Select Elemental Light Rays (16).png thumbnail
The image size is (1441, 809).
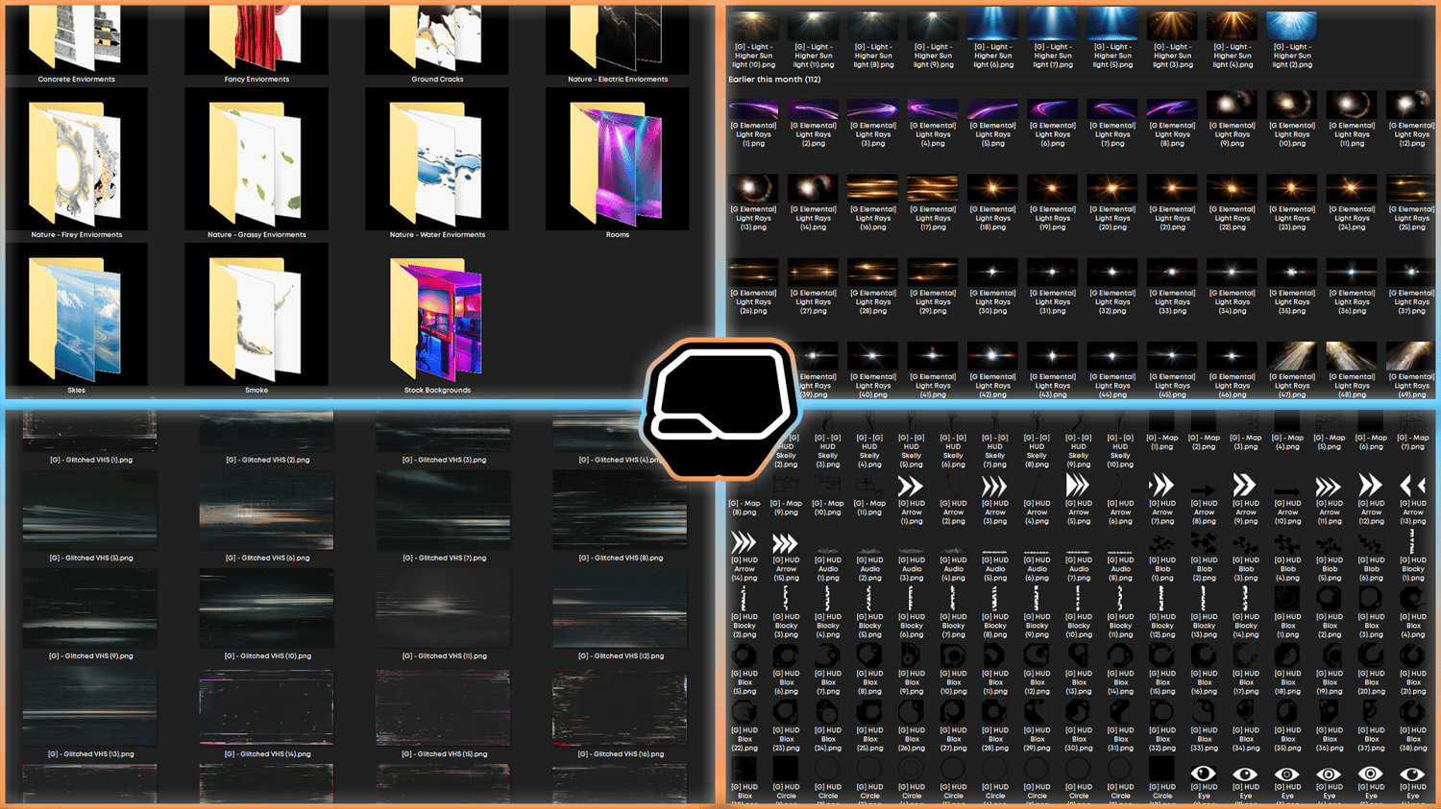pos(872,189)
